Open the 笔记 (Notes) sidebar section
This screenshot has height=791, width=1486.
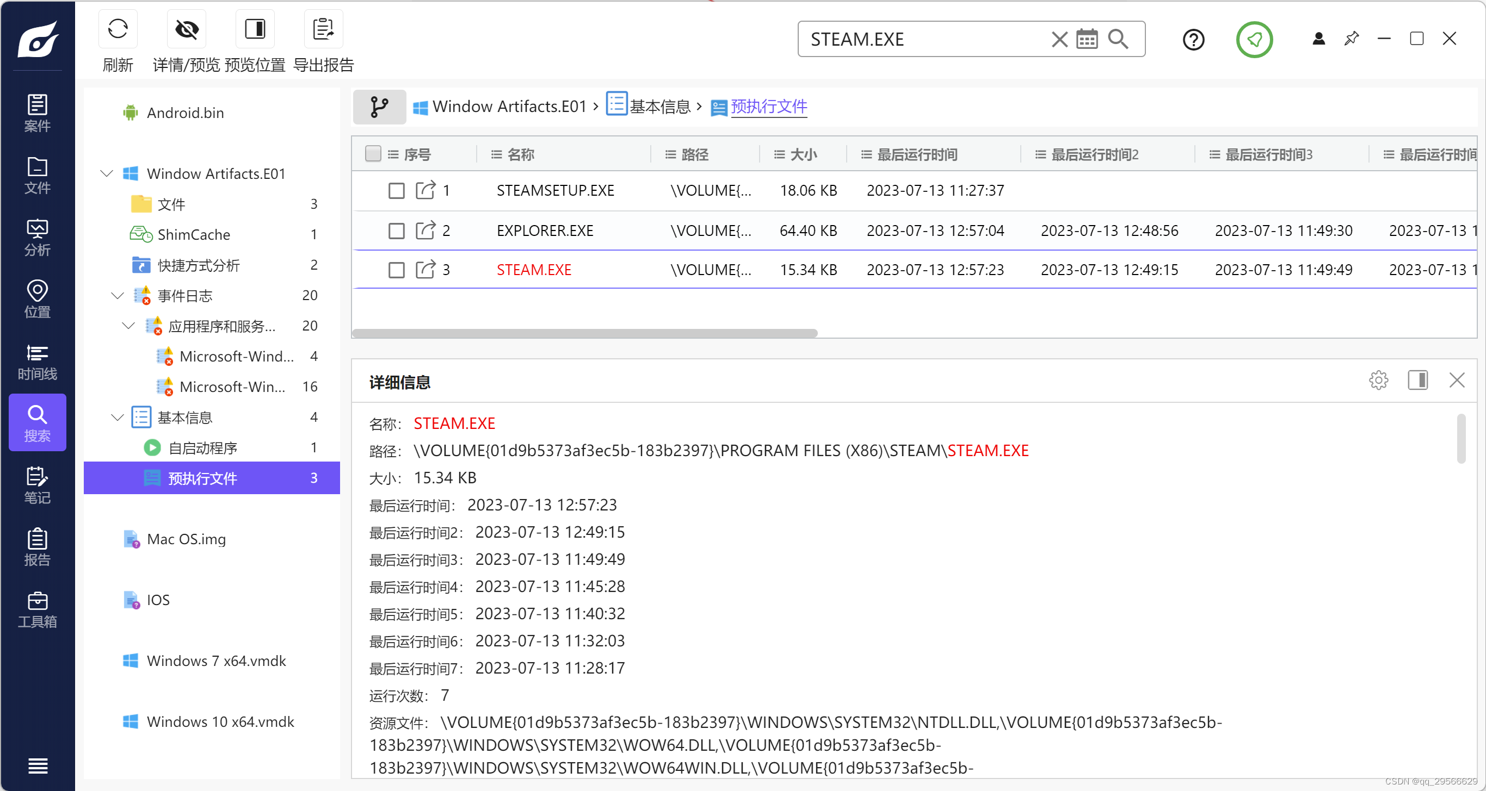[x=37, y=485]
